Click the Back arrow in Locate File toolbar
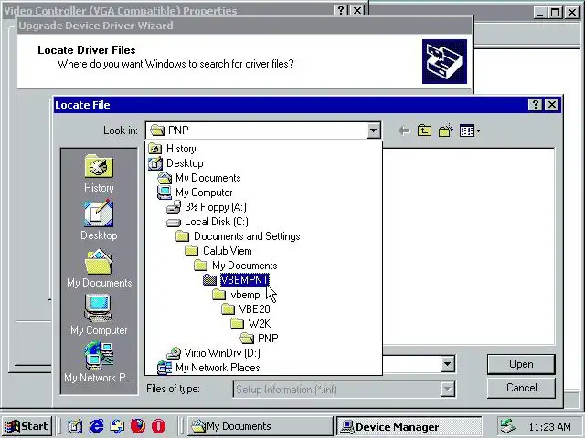Viewport: 585px width, 438px height. 404,130
